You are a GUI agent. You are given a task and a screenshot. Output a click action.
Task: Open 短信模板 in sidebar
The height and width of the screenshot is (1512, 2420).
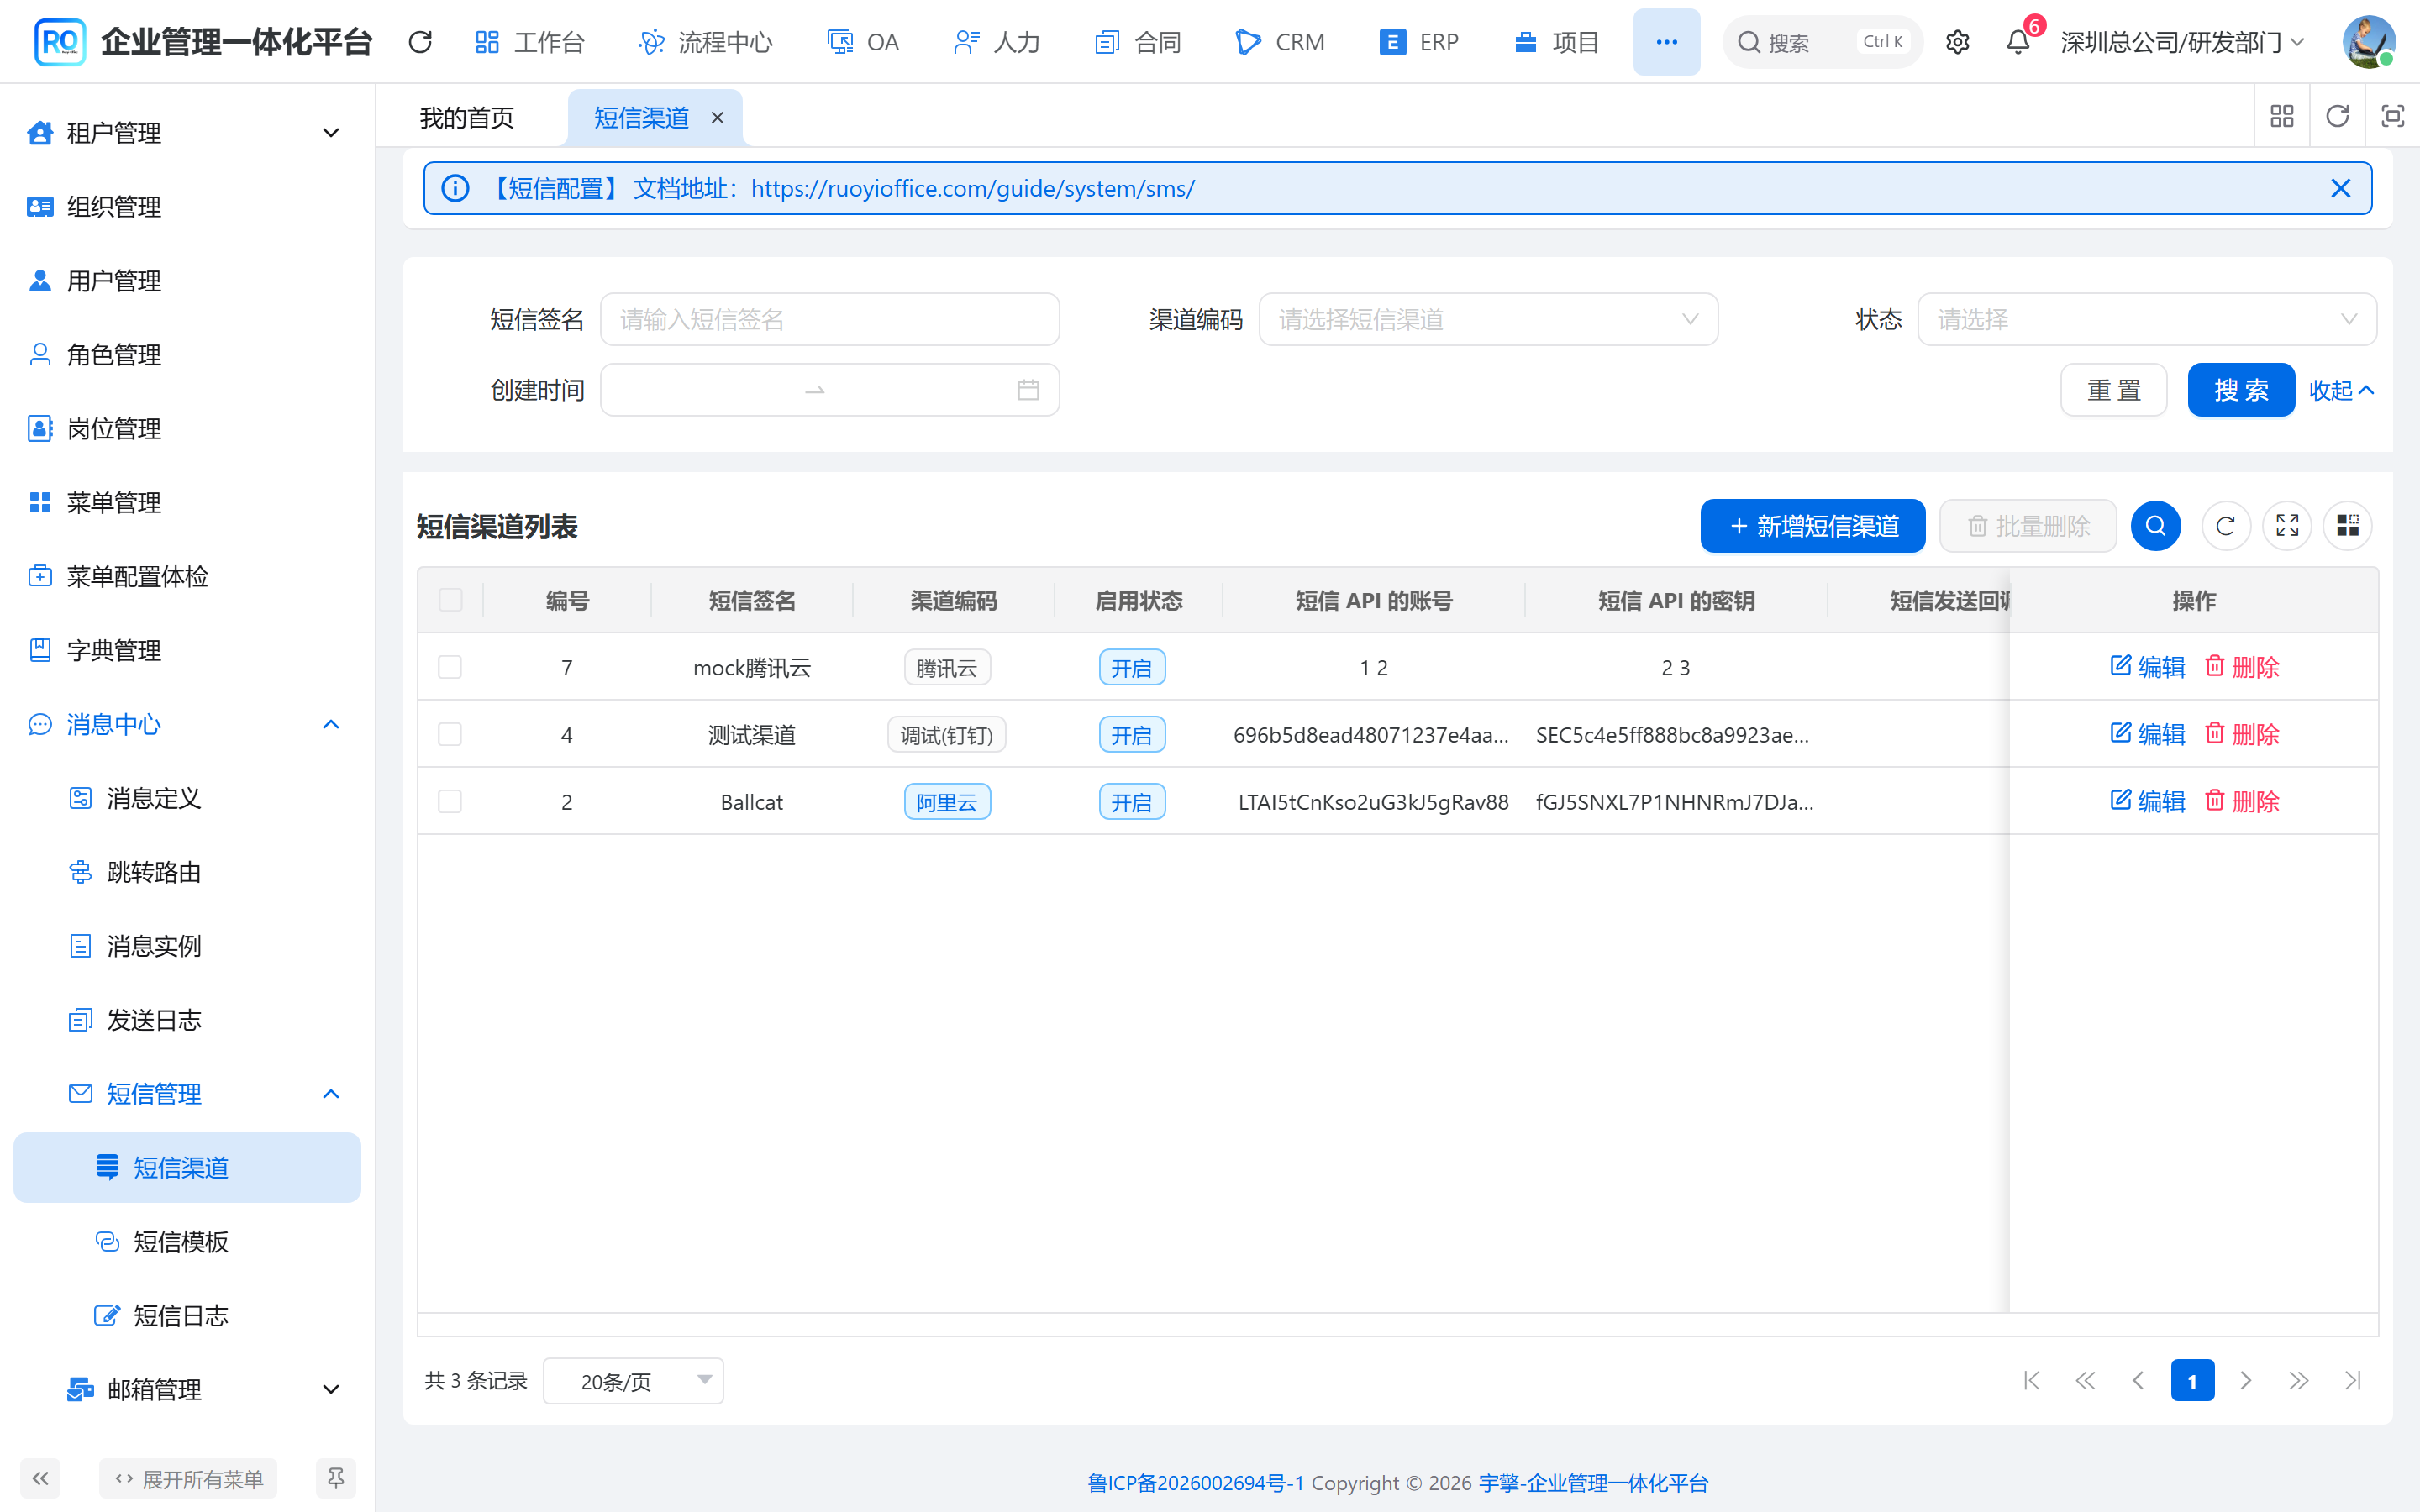point(187,1241)
